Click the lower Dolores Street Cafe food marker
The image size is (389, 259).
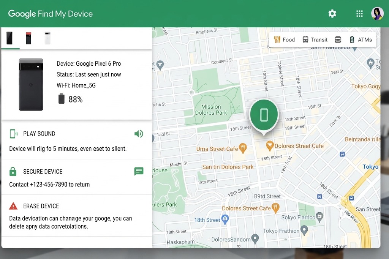276,208
